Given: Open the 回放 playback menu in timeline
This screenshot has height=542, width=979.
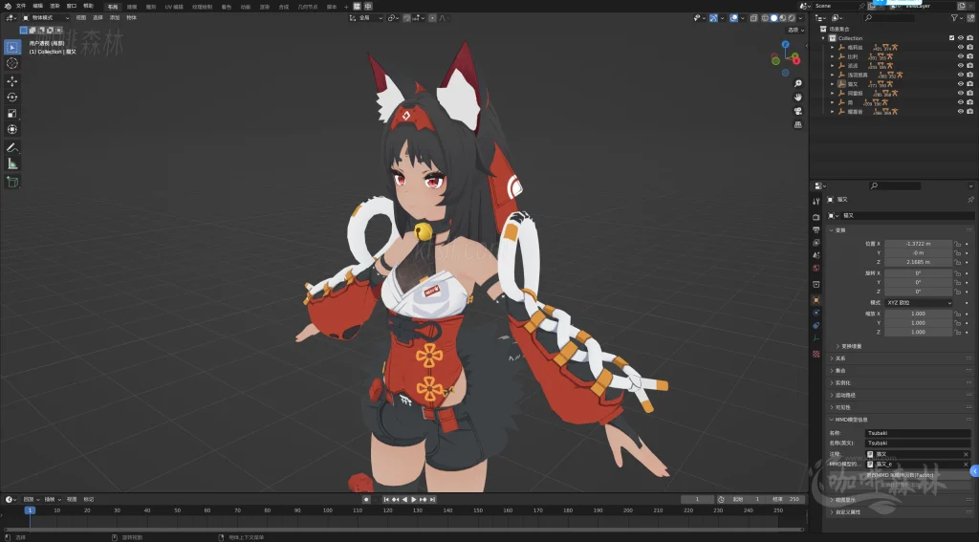Looking at the screenshot, I should click(x=31, y=500).
